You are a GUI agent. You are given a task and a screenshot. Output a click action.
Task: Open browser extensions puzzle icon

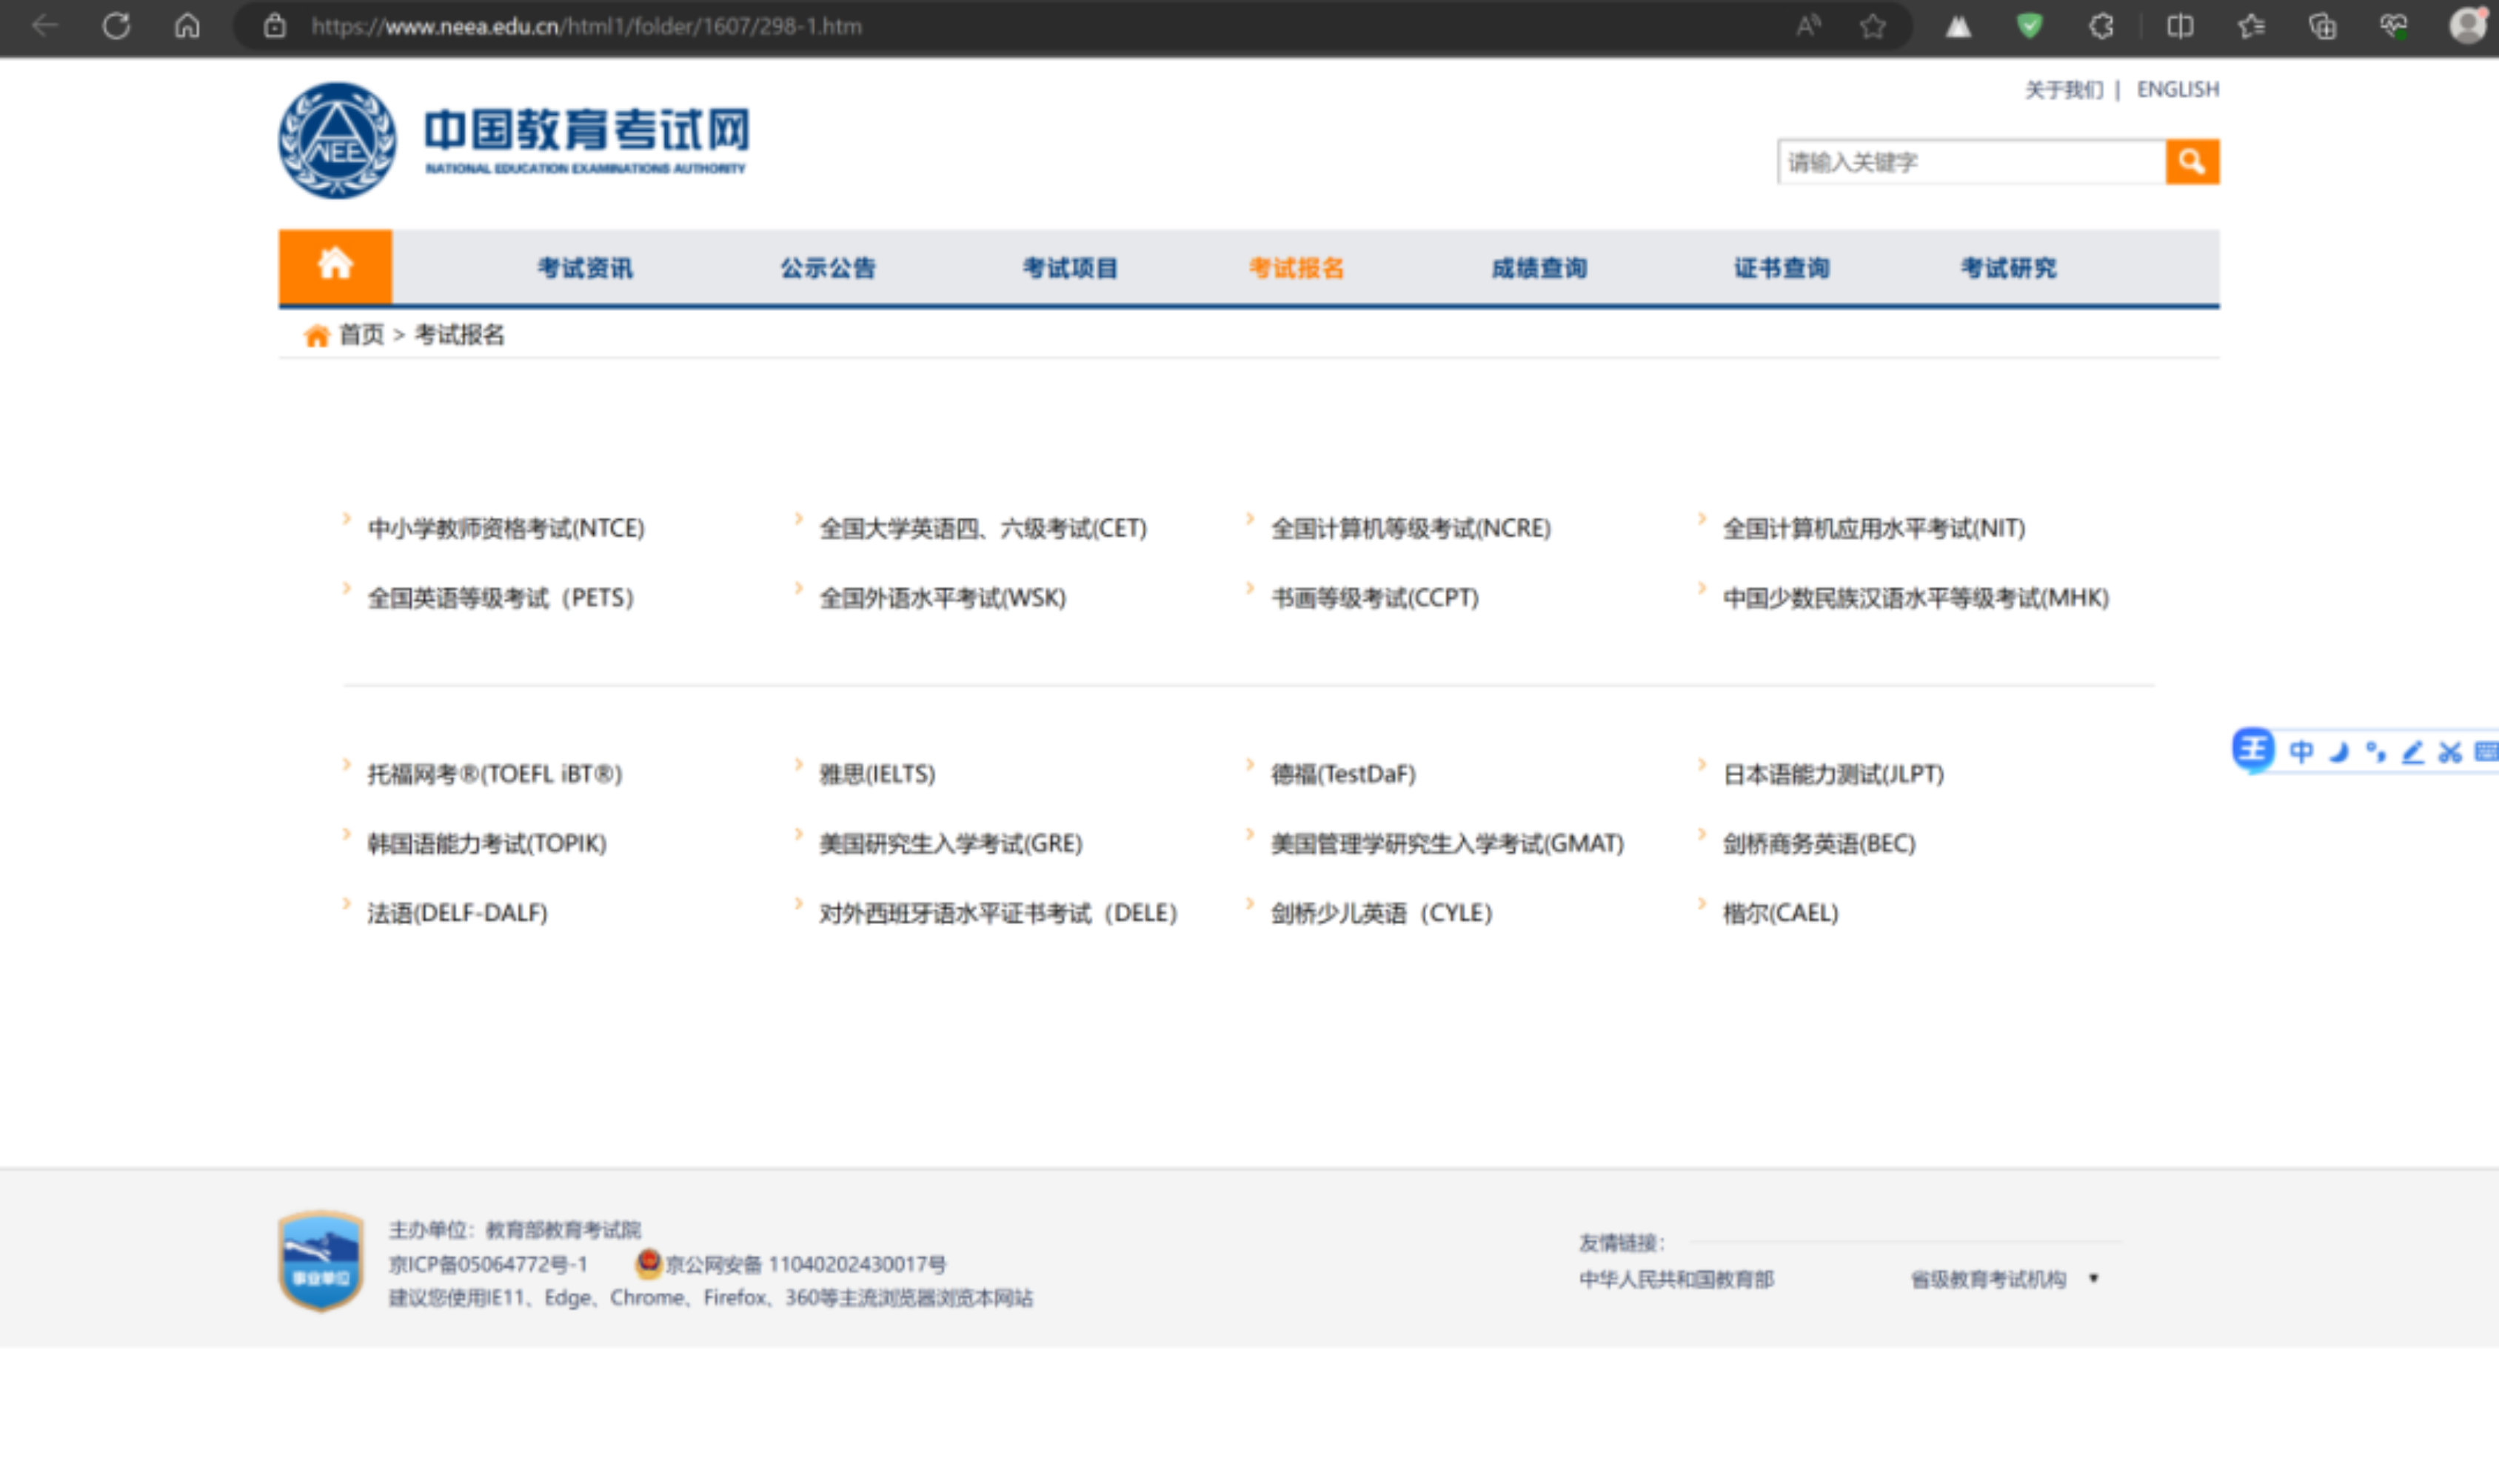click(2100, 26)
